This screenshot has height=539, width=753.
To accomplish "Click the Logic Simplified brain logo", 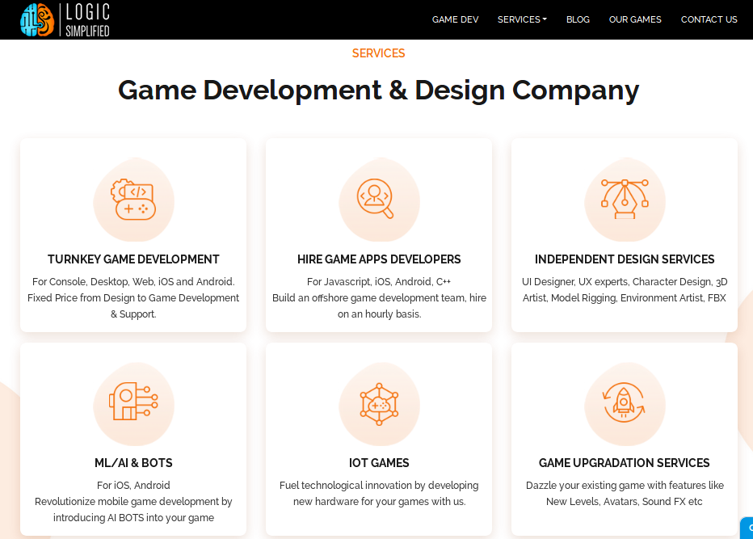I will pyautogui.click(x=37, y=19).
